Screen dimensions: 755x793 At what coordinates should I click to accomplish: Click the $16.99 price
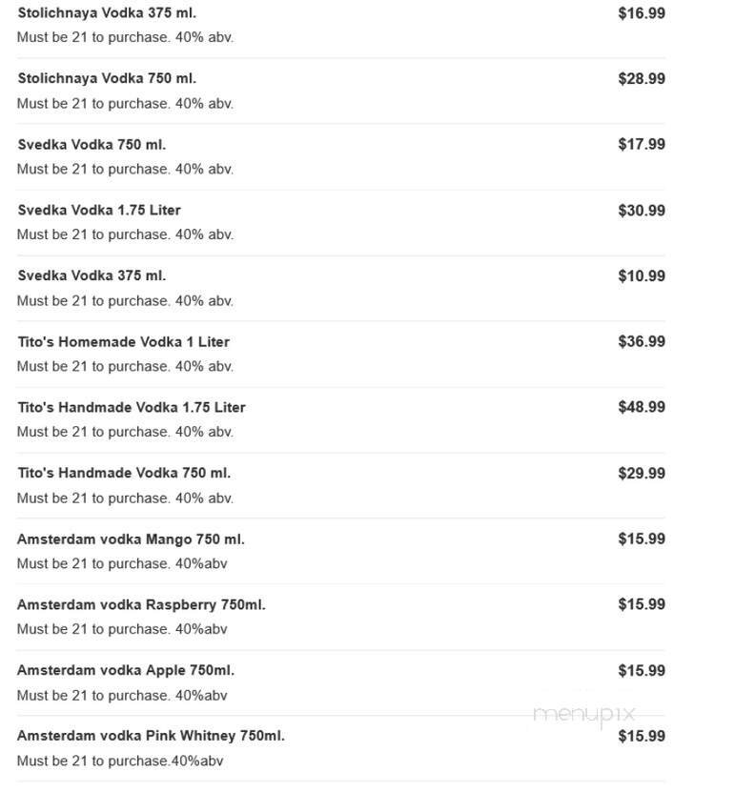(x=642, y=13)
